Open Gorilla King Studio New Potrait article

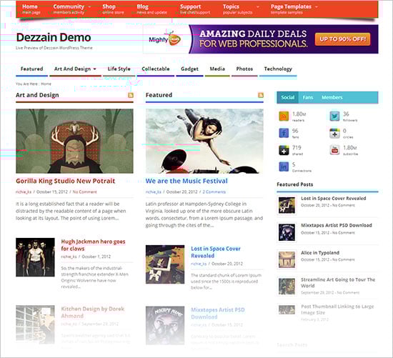click(66, 181)
